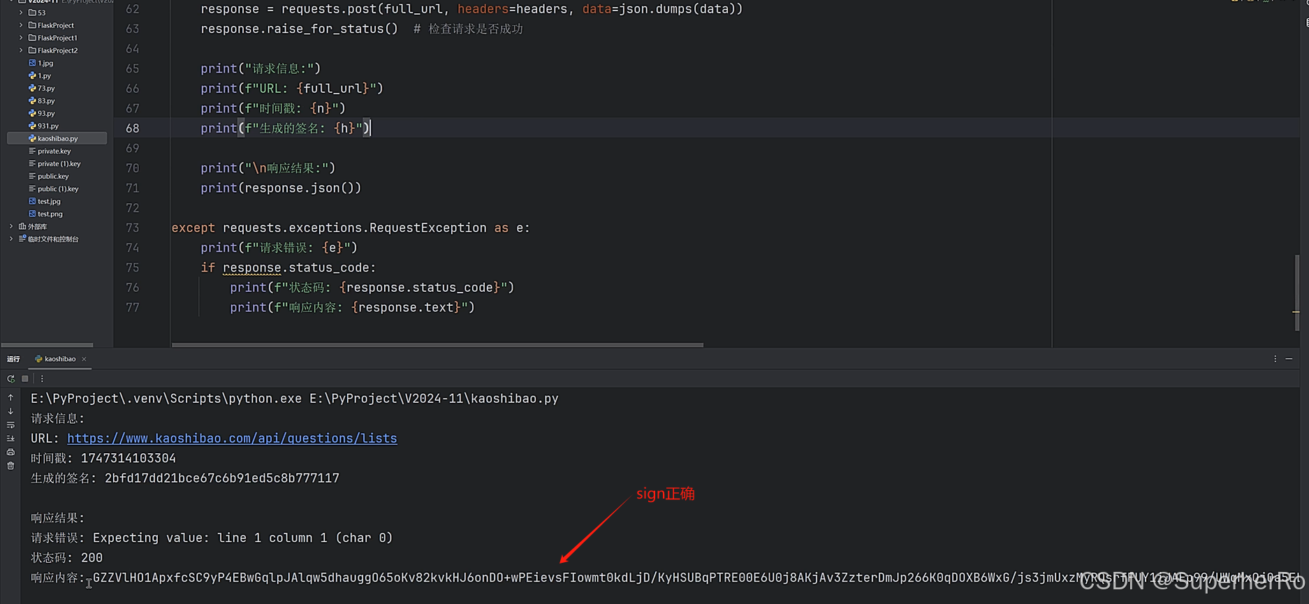Click the print(response.json()) line
This screenshot has width=1309, height=604.
(x=281, y=188)
